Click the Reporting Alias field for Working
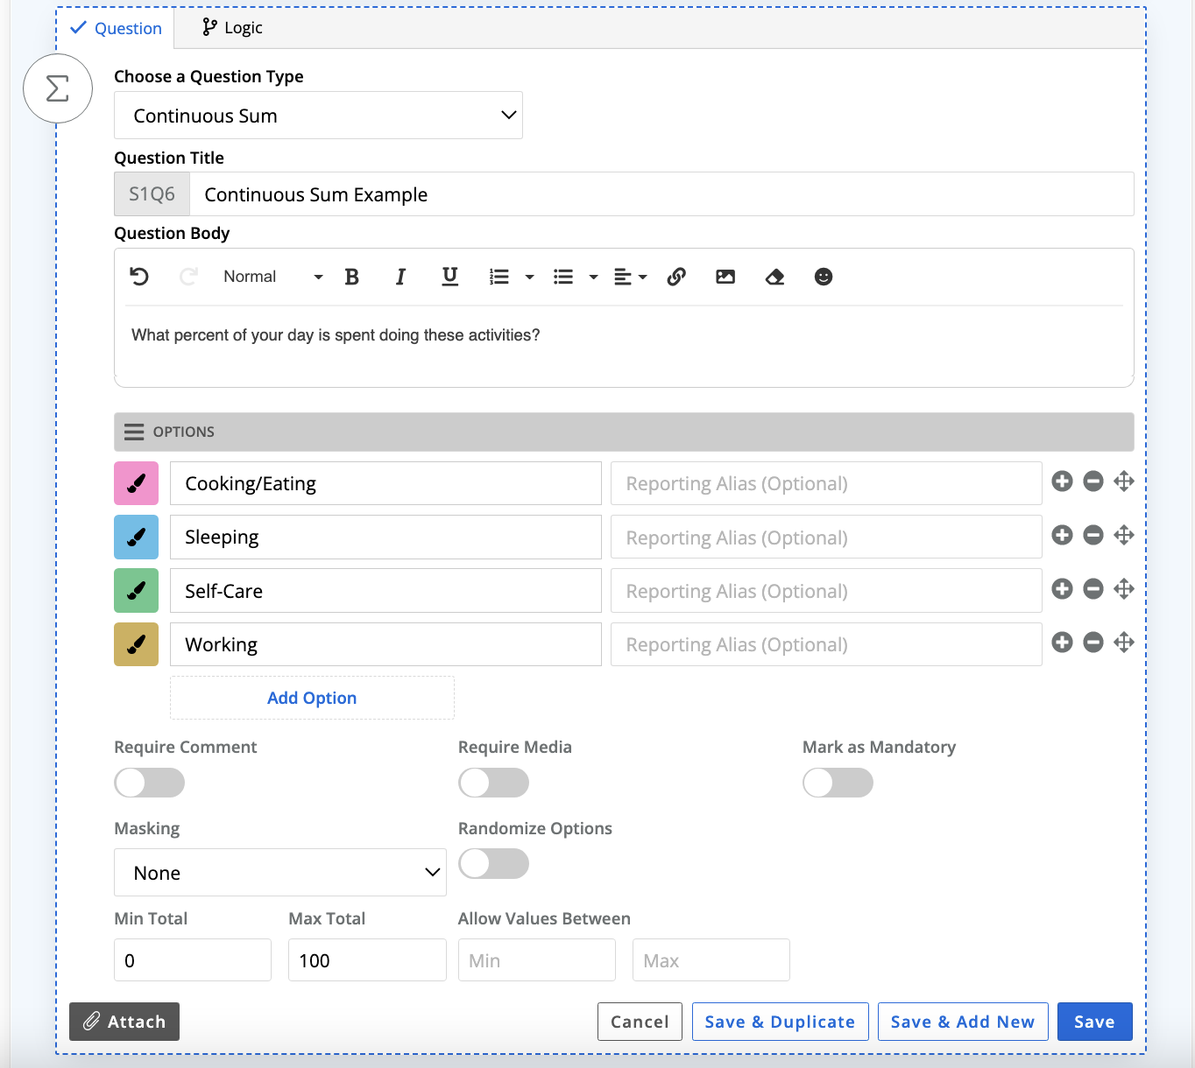 [x=826, y=644]
